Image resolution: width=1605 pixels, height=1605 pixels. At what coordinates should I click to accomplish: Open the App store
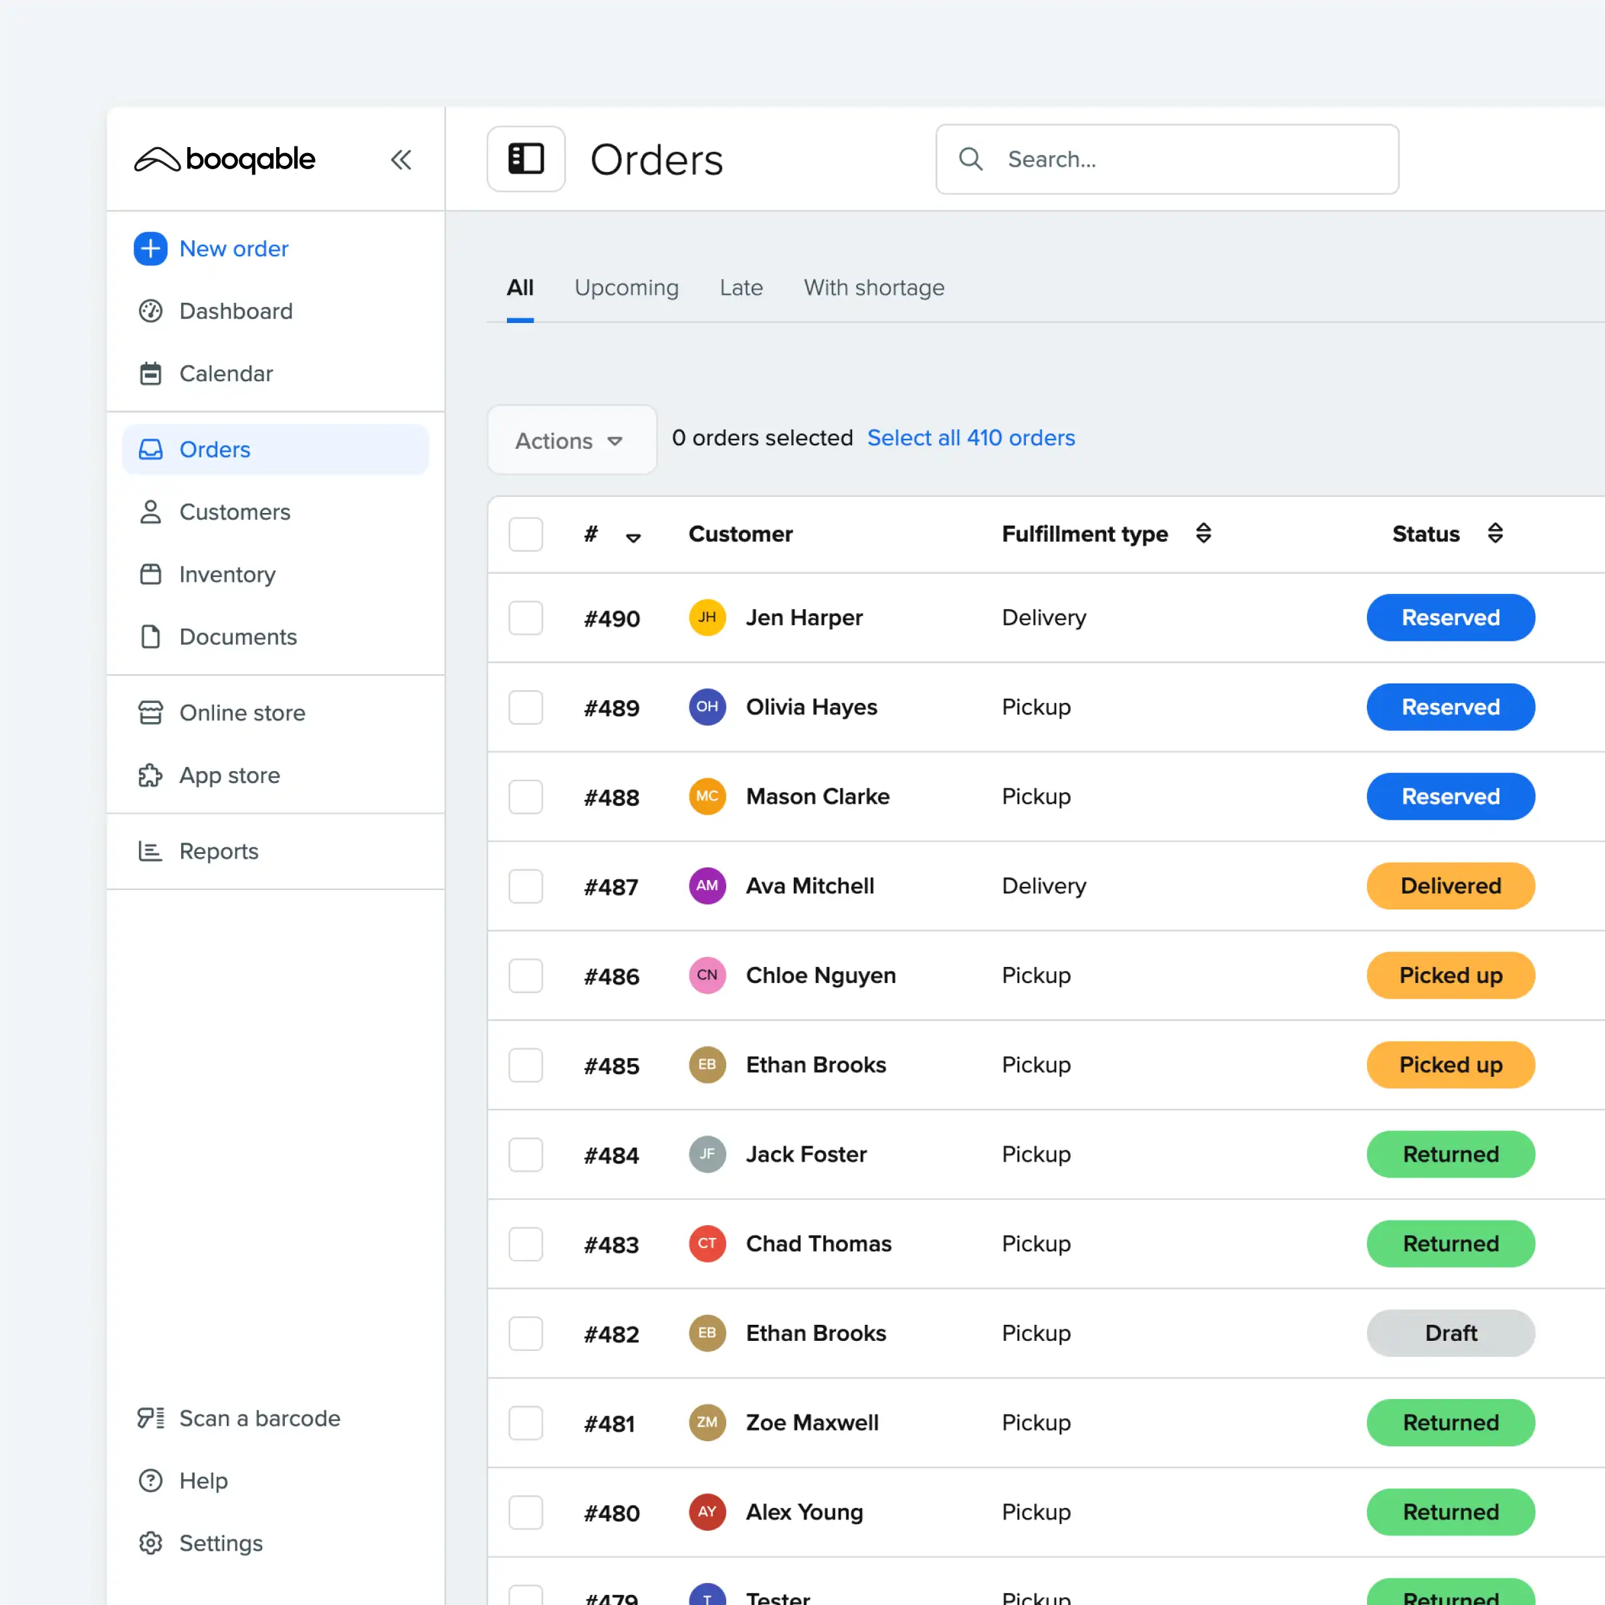point(229,775)
